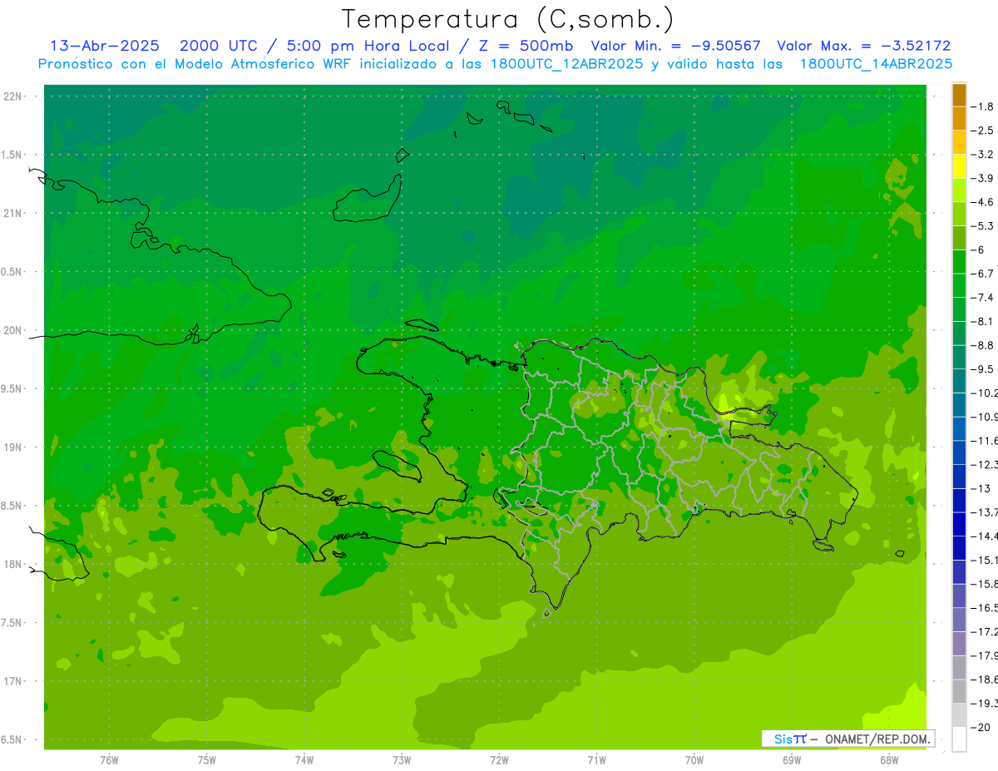
Task: Click the '72W' longitude label
Action: [x=499, y=759]
